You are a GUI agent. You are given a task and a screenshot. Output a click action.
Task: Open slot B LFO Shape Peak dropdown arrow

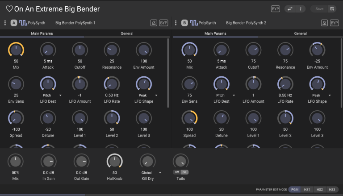click(330, 96)
